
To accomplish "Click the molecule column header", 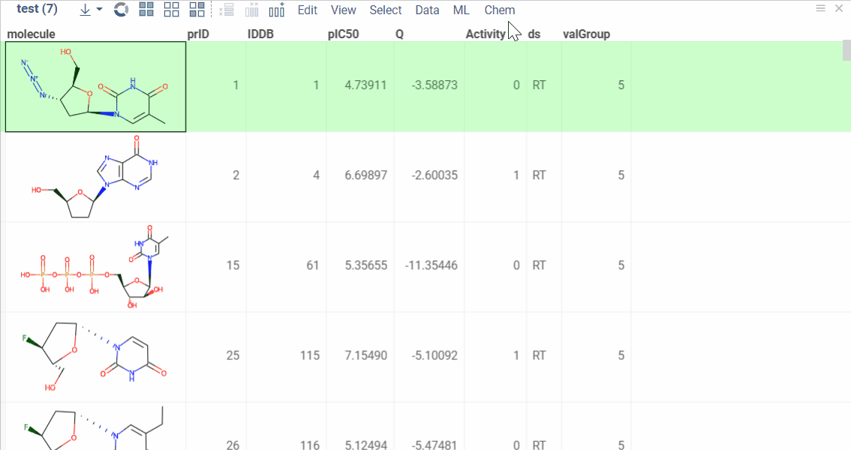I will click(31, 34).
